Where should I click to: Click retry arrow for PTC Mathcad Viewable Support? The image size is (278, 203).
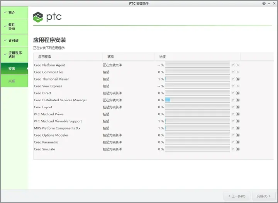(233, 121)
